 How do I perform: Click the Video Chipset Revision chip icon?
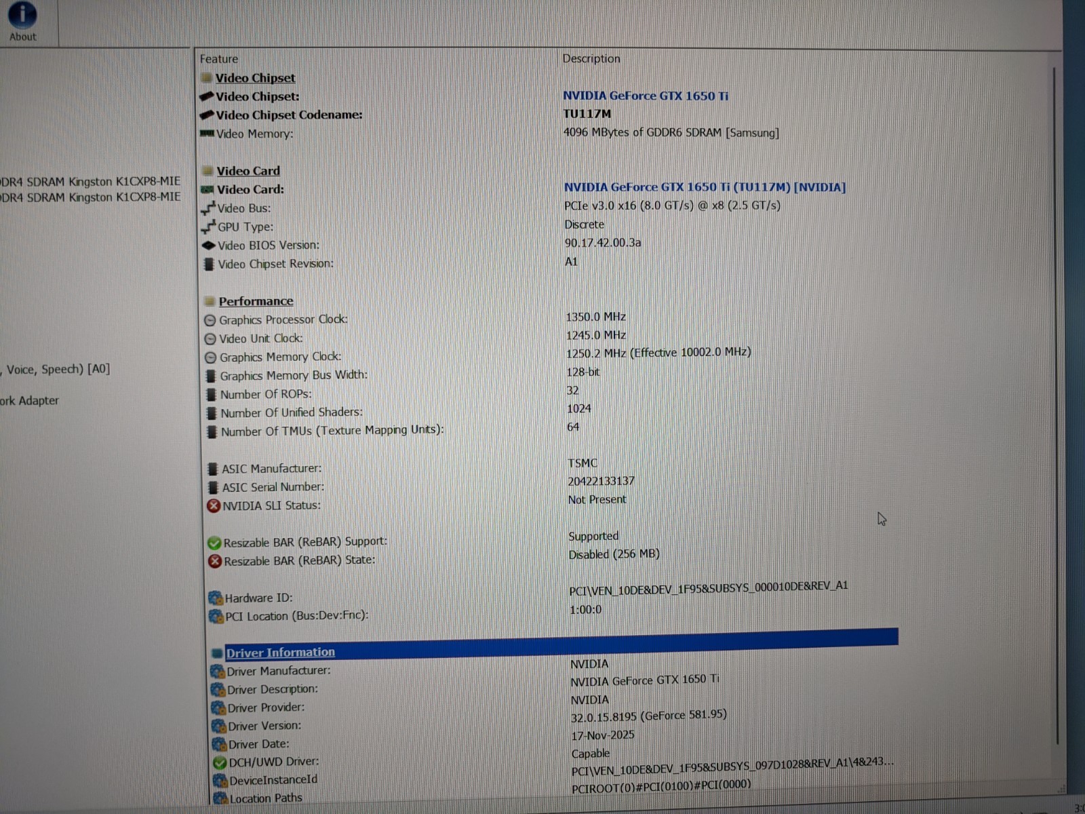210,264
